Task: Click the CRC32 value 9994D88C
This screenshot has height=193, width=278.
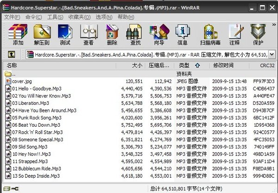Action: click(264, 176)
